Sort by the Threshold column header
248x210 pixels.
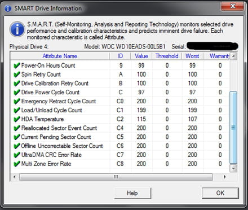(167, 56)
